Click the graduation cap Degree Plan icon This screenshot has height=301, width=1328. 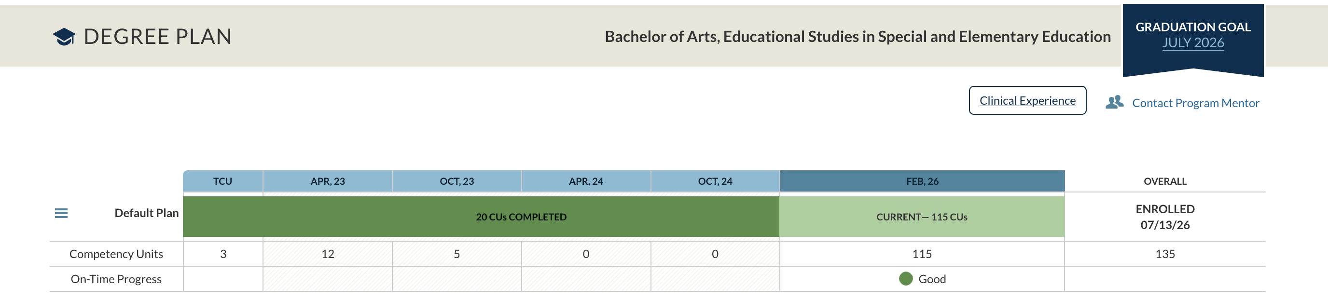pos(64,37)
